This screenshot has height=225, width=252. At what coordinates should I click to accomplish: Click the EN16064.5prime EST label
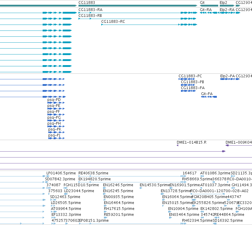177,197
